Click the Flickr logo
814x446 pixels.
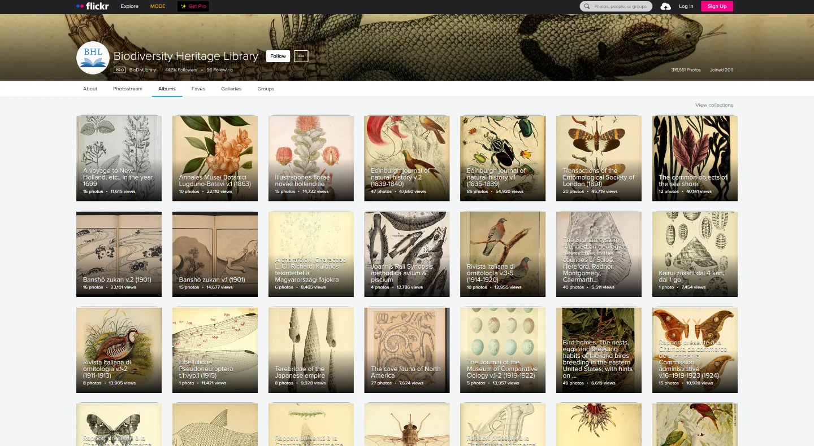[92, 6]
